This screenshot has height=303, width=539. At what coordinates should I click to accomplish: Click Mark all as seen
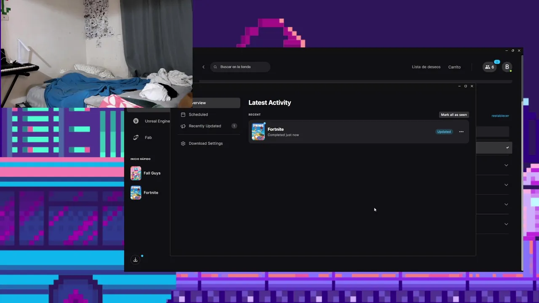point(454,114)
